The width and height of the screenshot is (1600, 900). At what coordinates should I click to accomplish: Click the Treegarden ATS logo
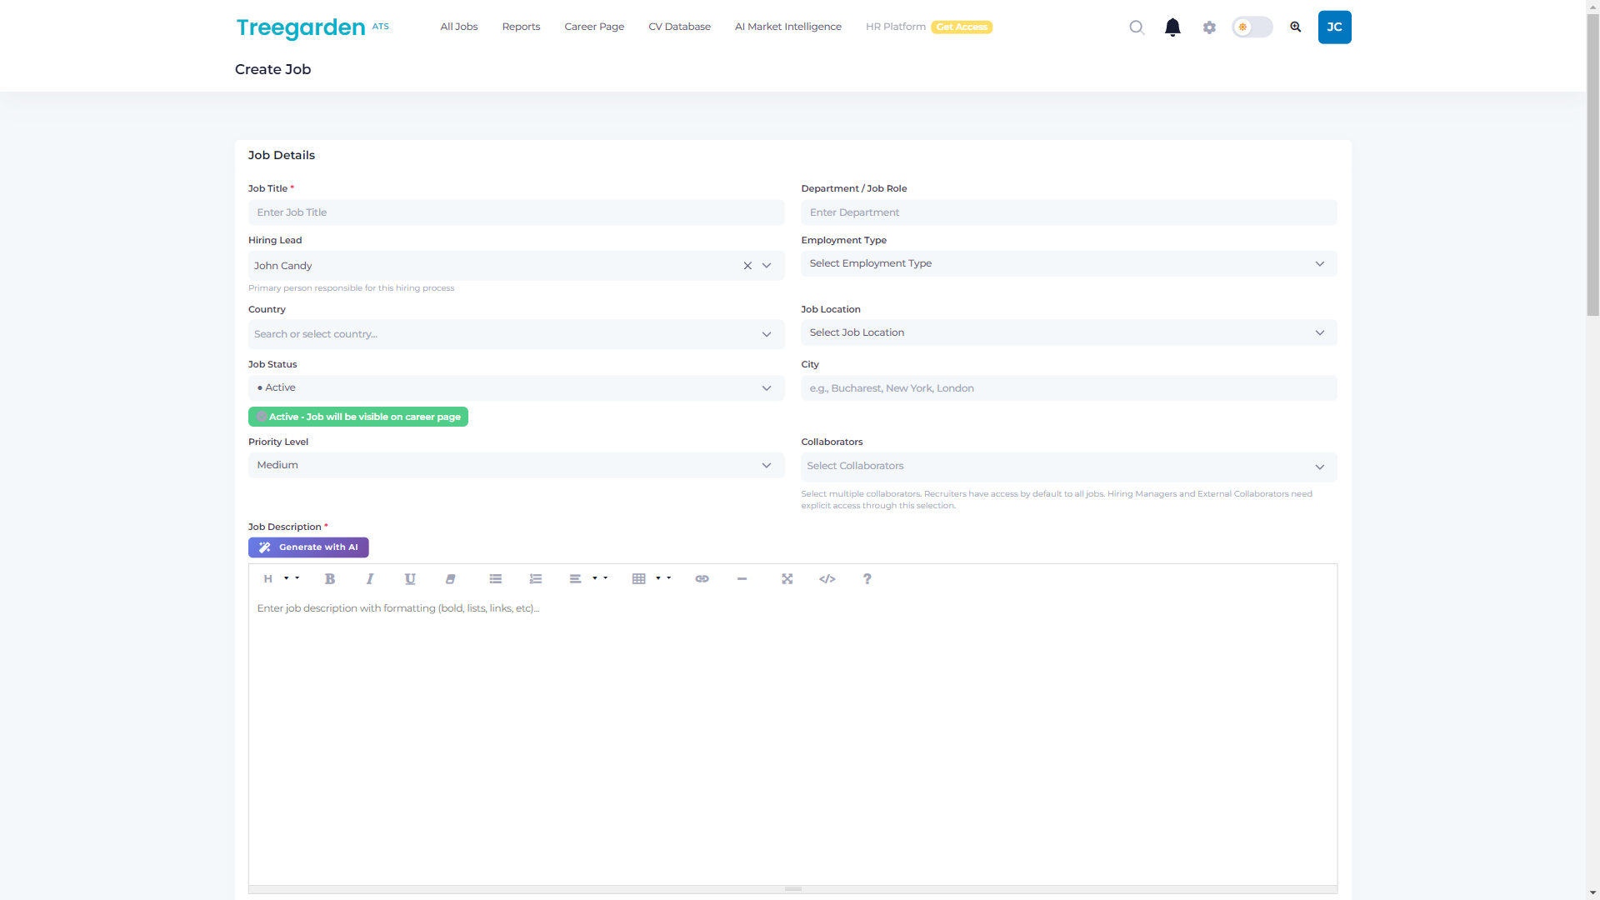pos(312,27)
